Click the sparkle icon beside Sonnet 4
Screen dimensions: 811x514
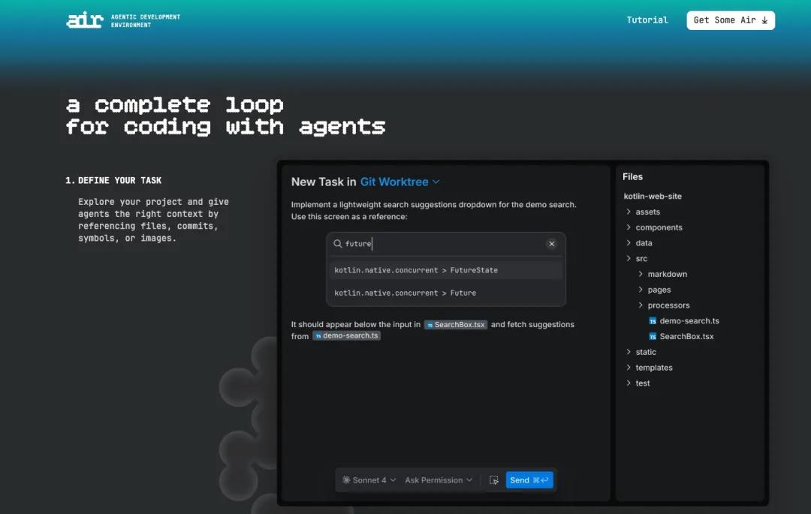click(346, 479)
